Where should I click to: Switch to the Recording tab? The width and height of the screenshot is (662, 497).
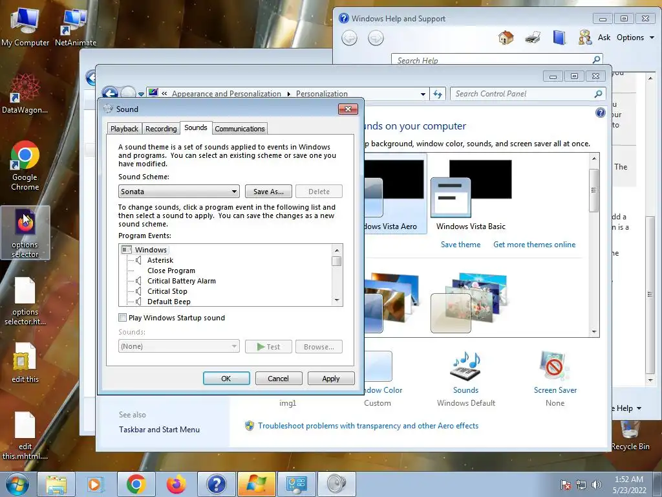click(x=161, y=129)
